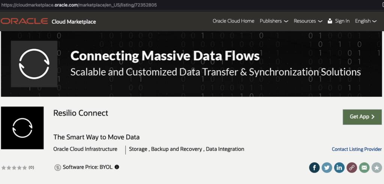The width and height of the screenshot is (384, 184).
Task: Open the English language selector
Action: coord(366,21)
